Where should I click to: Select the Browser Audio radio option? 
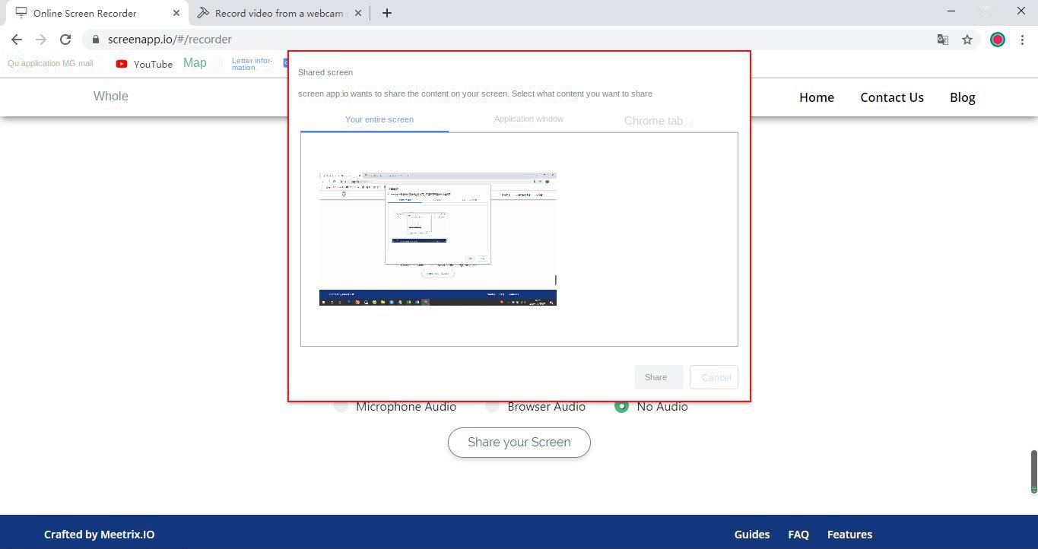(x=493, y=406)
